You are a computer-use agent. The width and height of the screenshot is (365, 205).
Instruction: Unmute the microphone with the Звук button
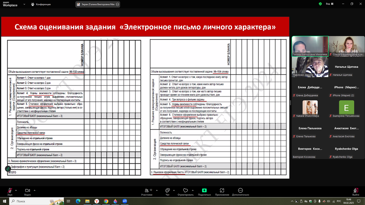[x=10, y=192]
